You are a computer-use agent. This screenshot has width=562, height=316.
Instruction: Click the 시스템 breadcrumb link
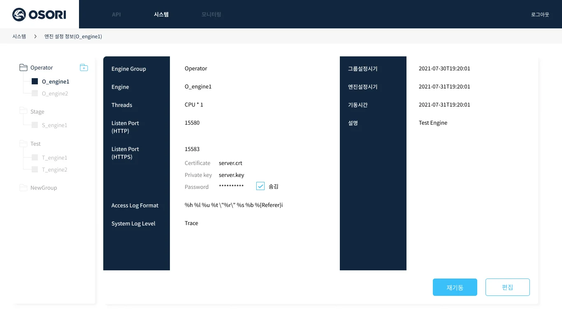click(x=19, y=37)
